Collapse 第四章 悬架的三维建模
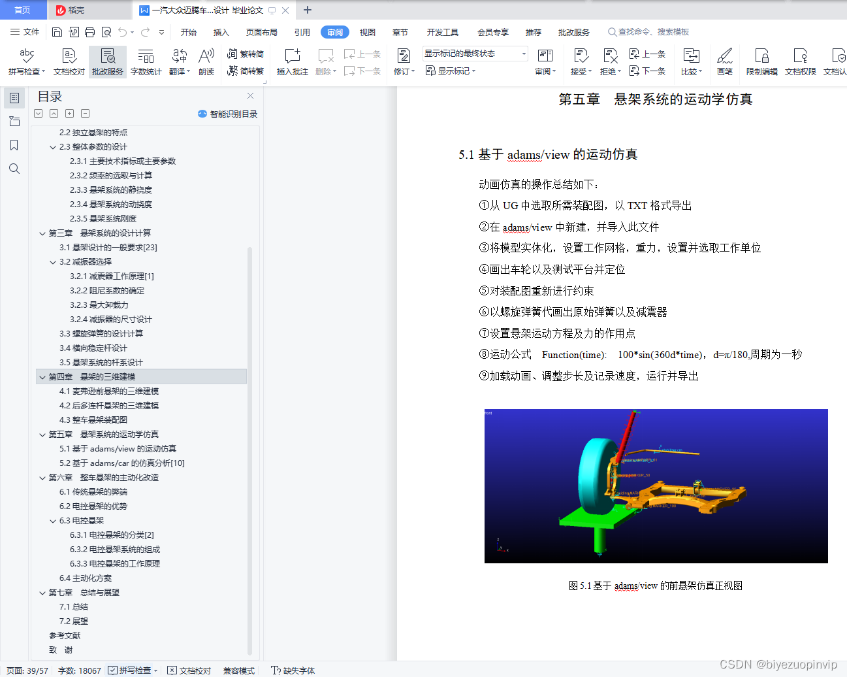Screen dimensions: 847x677 pyautogui.click(x=42, y=377)
